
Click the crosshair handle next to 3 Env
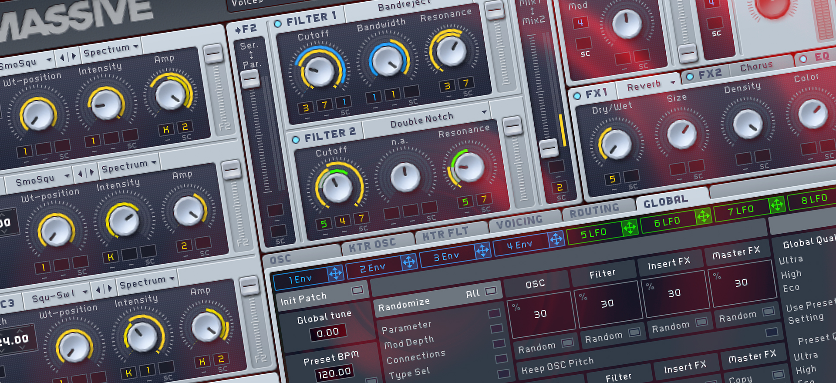coord(482,251)
